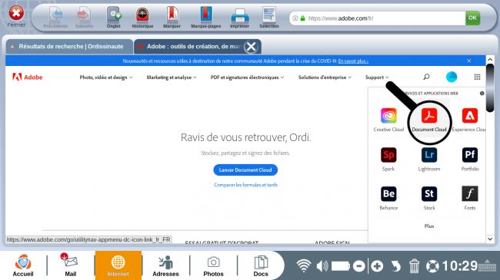Image resolution: width=500 pixels, height=280 pixels.
Task: Open the blue user profile avatar
Action: pos(452,77)
